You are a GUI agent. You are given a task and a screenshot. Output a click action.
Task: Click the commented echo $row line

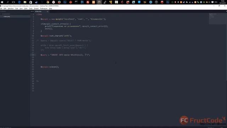[65, 48]
